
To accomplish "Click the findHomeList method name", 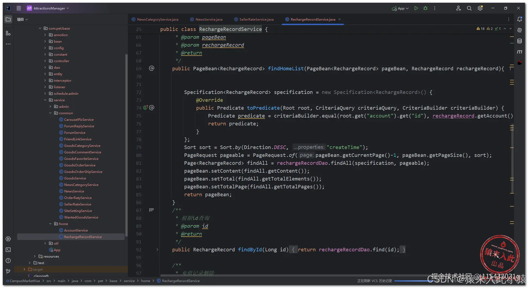I will (x=286, y=68).
